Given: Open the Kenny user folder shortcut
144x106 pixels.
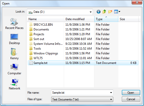Looking at the screenshot, I should 14,54.
